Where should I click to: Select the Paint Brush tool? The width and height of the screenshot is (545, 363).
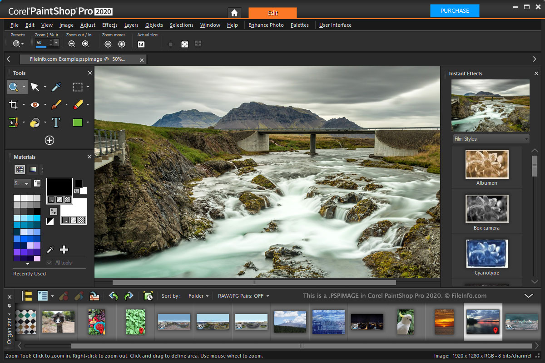(56, 105)
